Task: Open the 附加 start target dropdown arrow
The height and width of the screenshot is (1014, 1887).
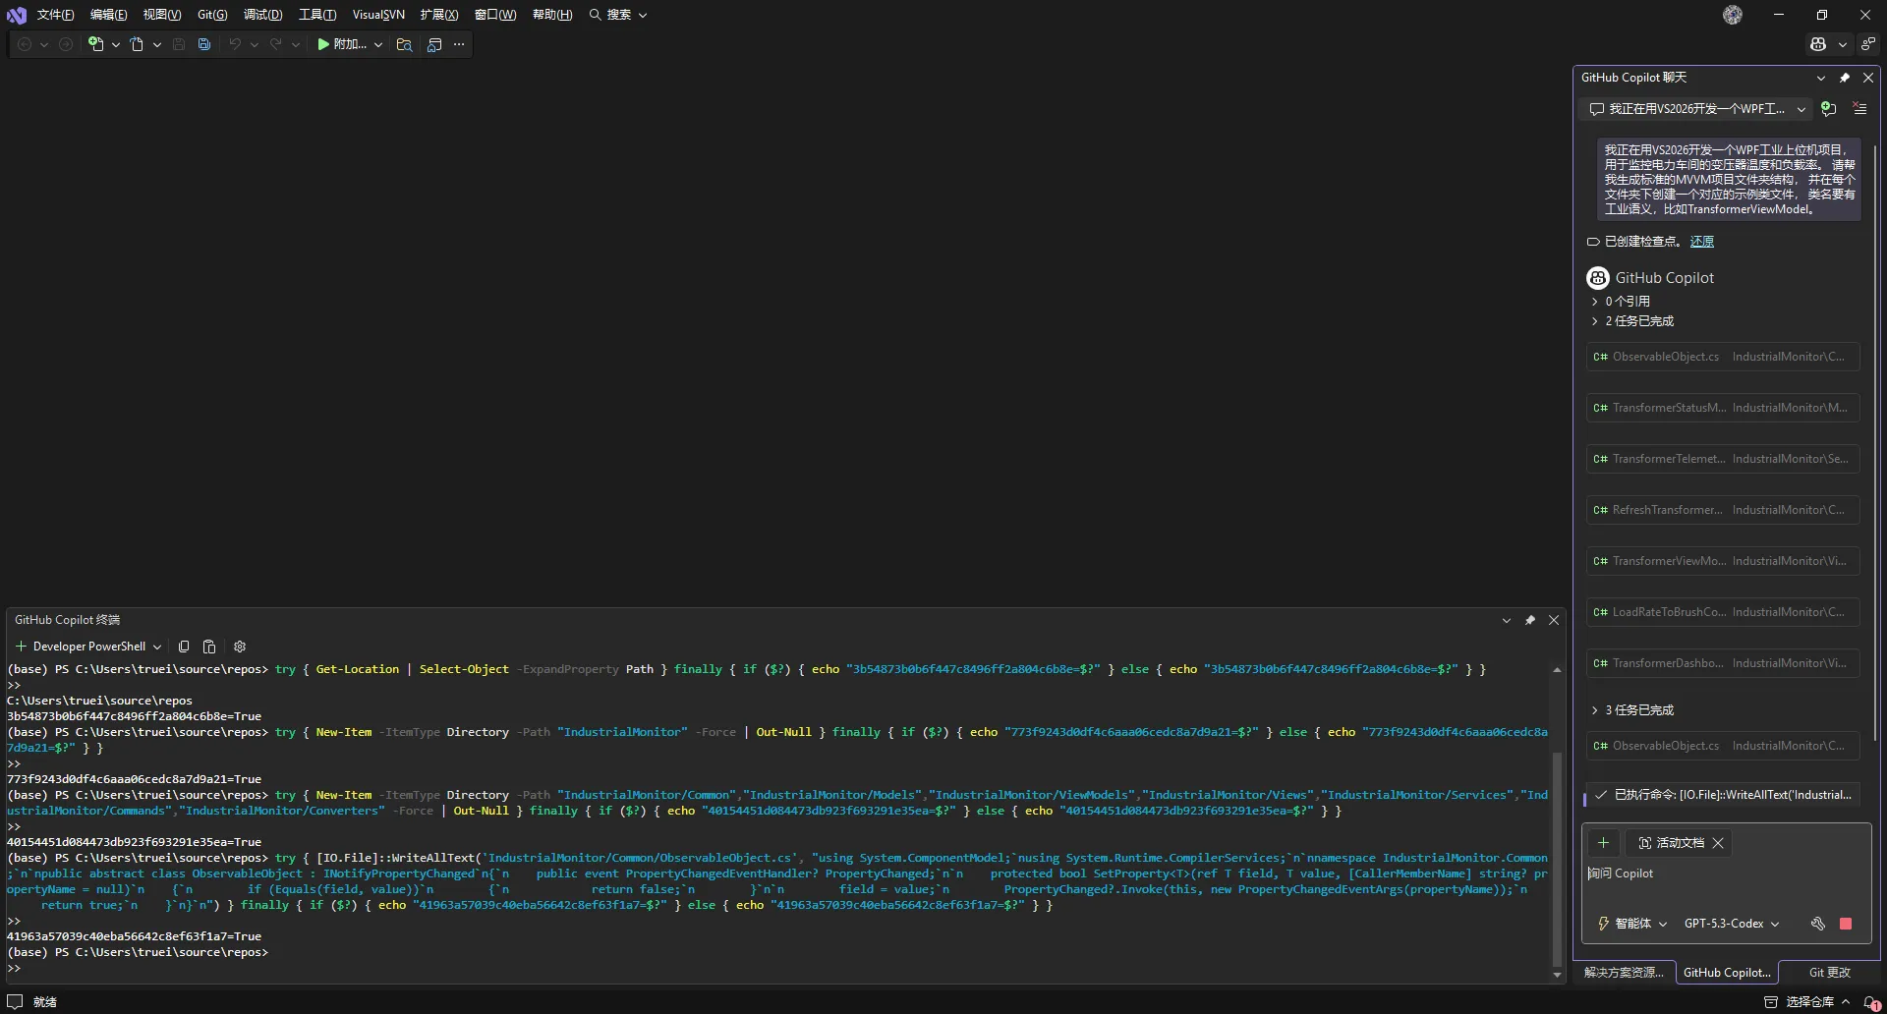Action: 378,44
